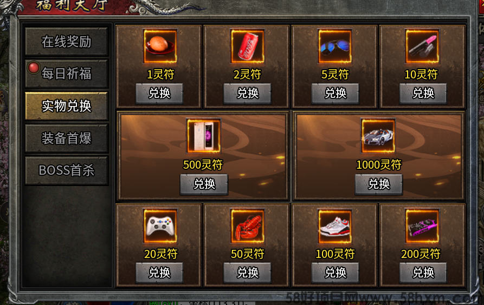This screenshot has width=484, height=305.
Task: Select the cola can reward icon
Action: point(248,46)
